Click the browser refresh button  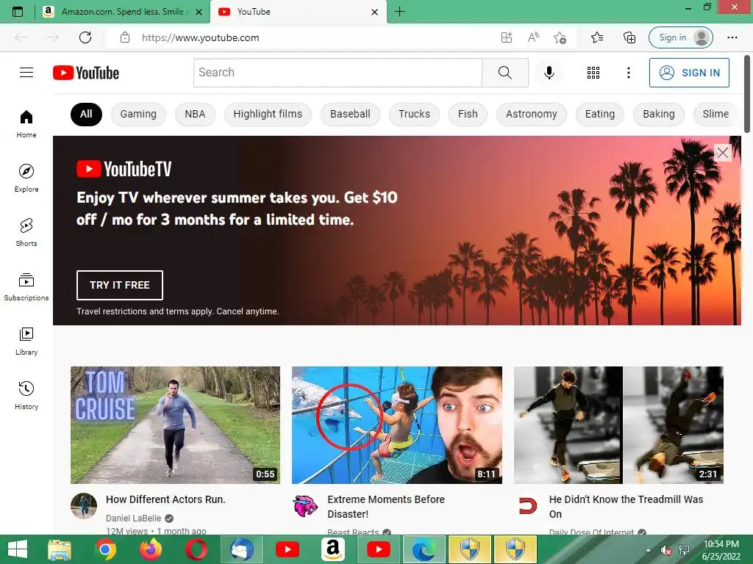(85, 37)
